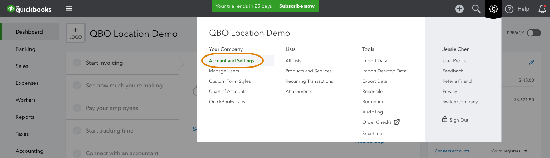Viewport: 550px width, 158px height.
Task: Select the Start tracking time step
Action: click(122, 131)
